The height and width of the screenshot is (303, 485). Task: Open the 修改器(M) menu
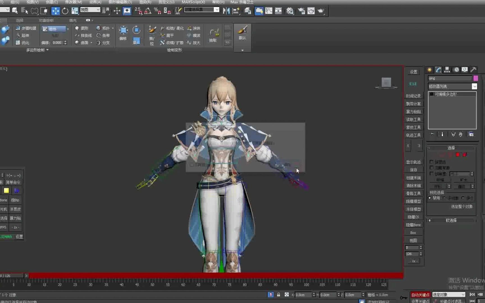click(74, 2)
